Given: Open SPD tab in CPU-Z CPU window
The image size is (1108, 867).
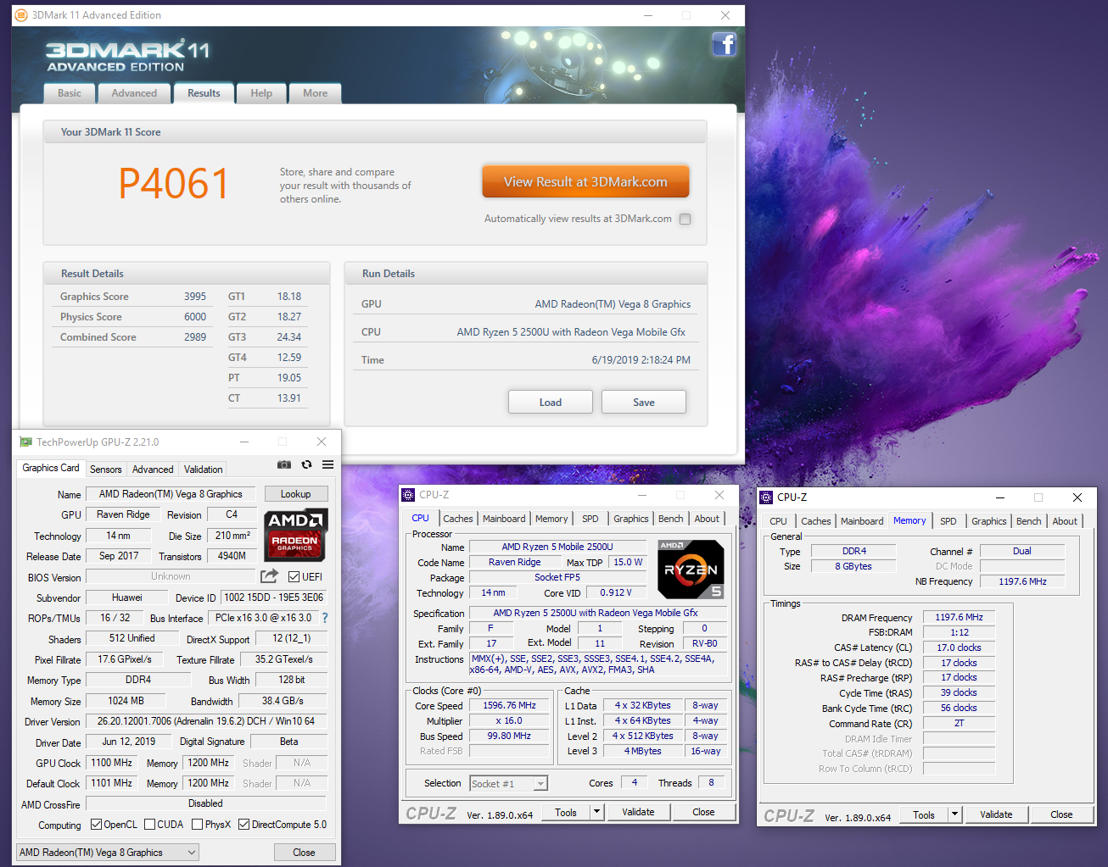Looking at the screenshot, I should pyautogui.click(x=590, y=519).
